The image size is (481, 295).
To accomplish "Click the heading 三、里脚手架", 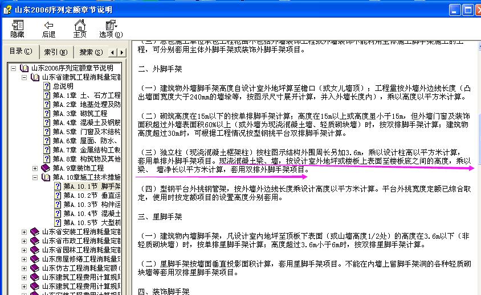I will [x=160, y=217].
